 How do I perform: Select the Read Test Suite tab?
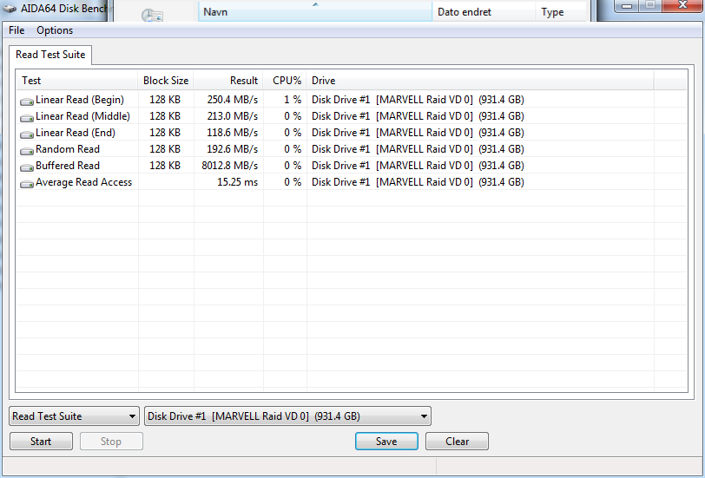(50, 55)
